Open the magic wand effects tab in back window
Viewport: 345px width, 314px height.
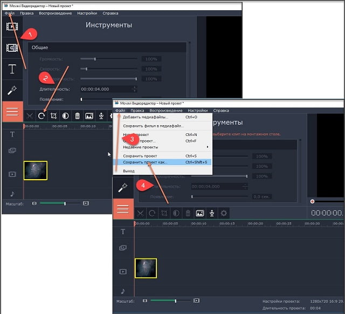(x=12, y=90)
